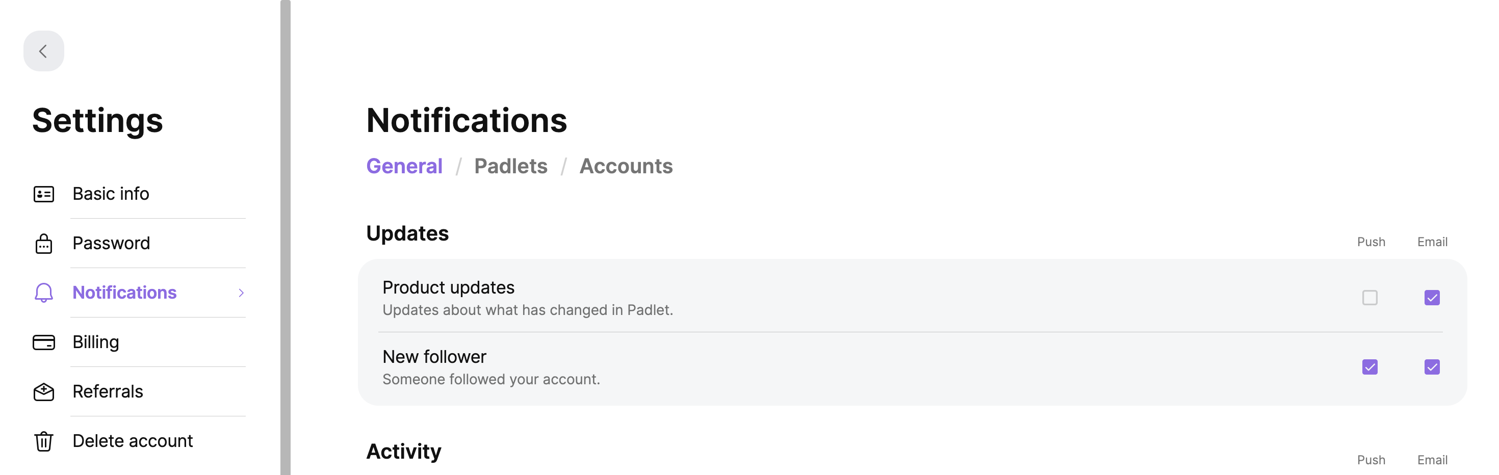
Task: Select the General notifications tab
Action: point(404,166)
